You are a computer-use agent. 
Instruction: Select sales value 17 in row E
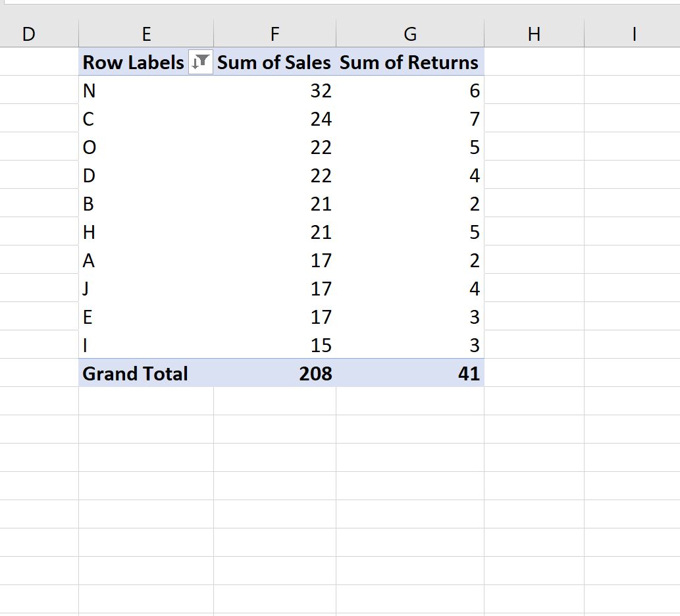tap(275, 317)
